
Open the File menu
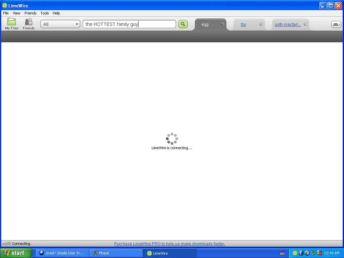tap(6, 13)
